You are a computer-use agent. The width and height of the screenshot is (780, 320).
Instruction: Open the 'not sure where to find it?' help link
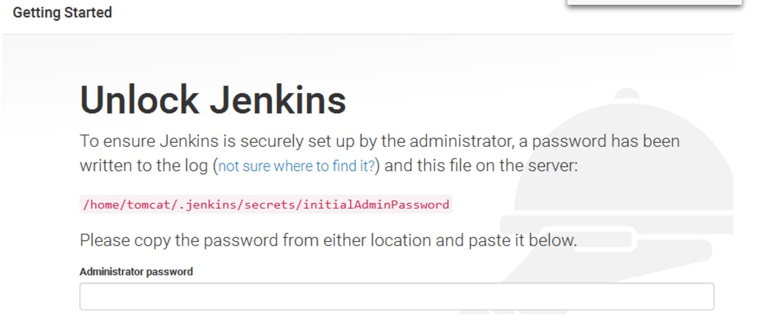pos(295,166)
